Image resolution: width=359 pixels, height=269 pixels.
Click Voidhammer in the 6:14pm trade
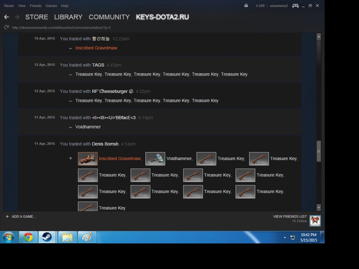click(x=88, y=127)
